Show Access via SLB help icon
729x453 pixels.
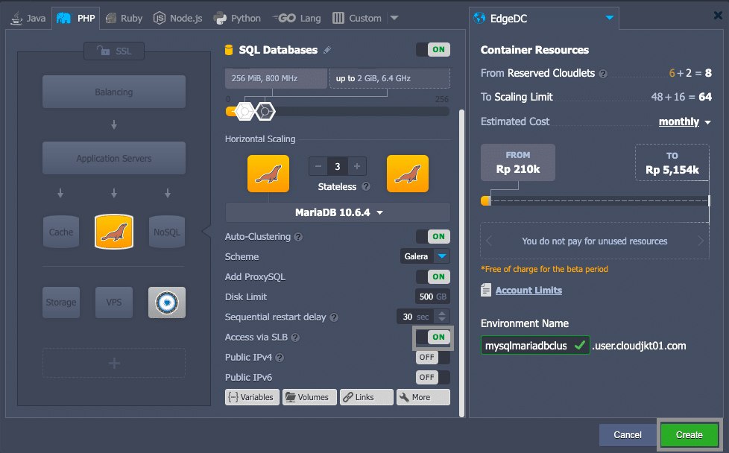[x=295, y=338]
